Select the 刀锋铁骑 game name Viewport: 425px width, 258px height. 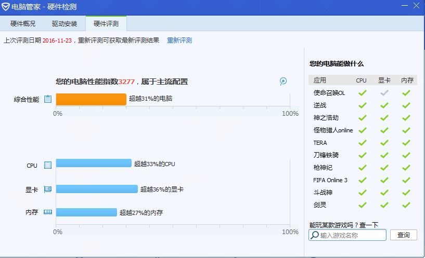click(x=326, y=155)
